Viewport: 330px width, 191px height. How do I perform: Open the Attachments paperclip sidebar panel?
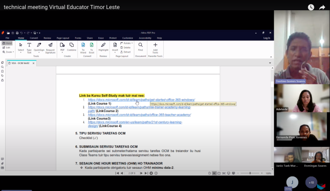click(x=2, y=163)
